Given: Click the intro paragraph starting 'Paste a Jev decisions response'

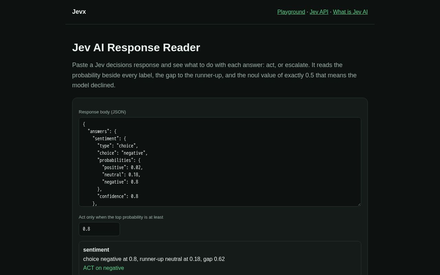Looking at the screenshot, I should (x=214, y=75).
